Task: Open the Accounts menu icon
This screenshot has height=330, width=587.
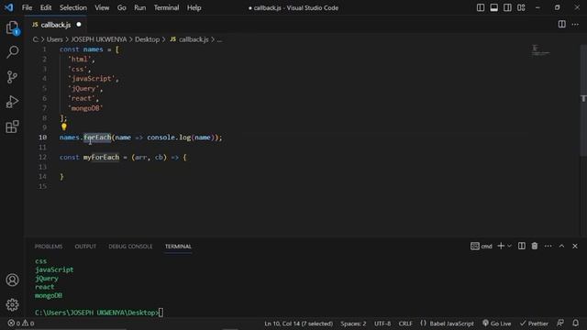Action: pyautogui.click(x=12, y=280)
